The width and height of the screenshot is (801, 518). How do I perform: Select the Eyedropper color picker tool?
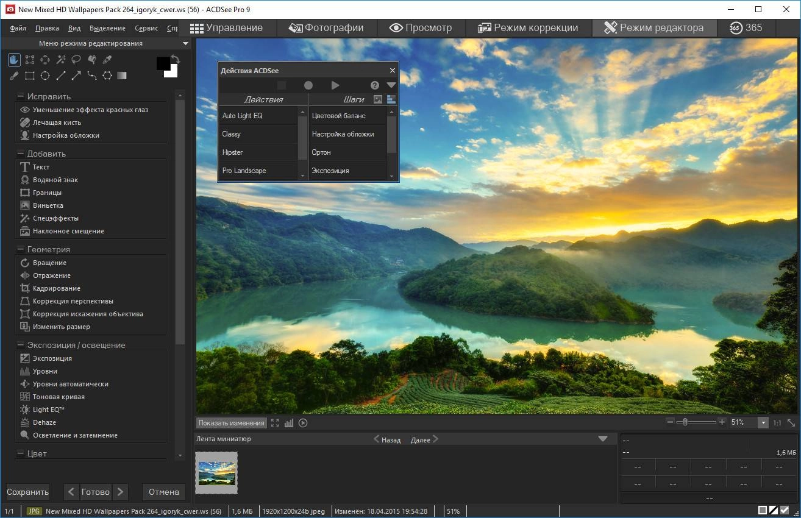point(107,60)
